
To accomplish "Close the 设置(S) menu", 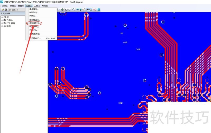I will (29, 6).
